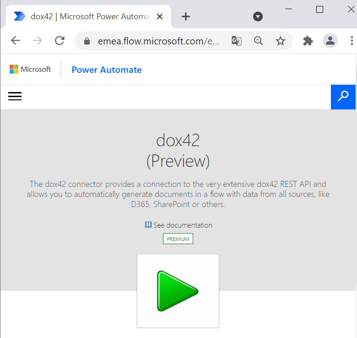The height and width of the screenshot is (338, 357).
Task: Click the blue search button
Action: click(343, 97)
